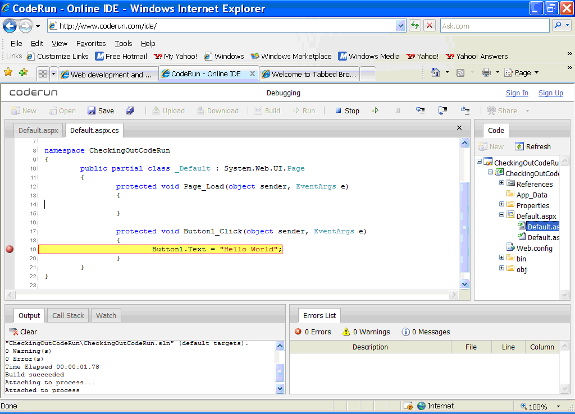Click the browser Refresh page icon
This screenshot has width=575, height=414.
click(415, 26)
